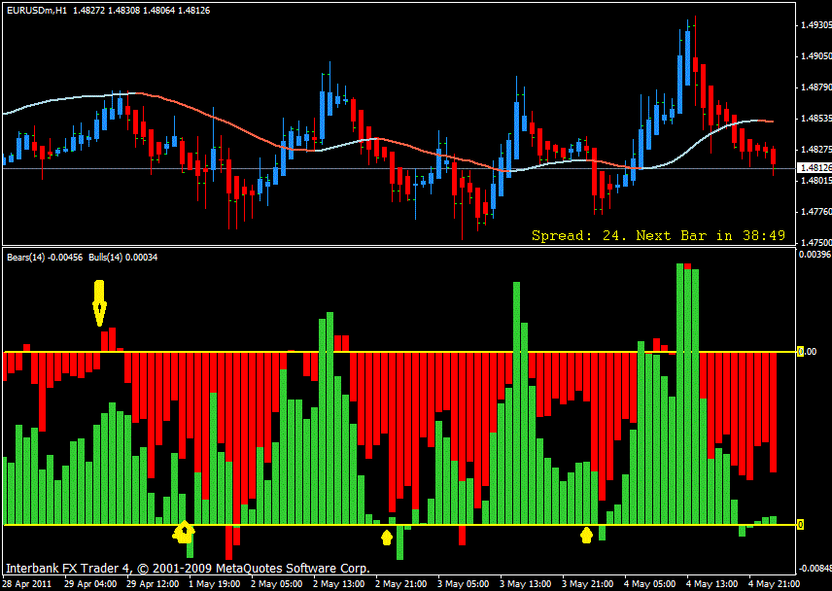This screenshot has width=832, height=591.
Task: Click the Bears(14) -0.00456 indicator label
Action: tap(45, 258)
